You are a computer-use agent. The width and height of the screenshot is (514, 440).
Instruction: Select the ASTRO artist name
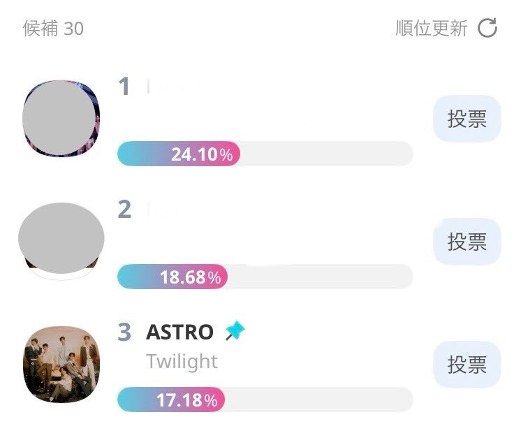tap(179, 332)
